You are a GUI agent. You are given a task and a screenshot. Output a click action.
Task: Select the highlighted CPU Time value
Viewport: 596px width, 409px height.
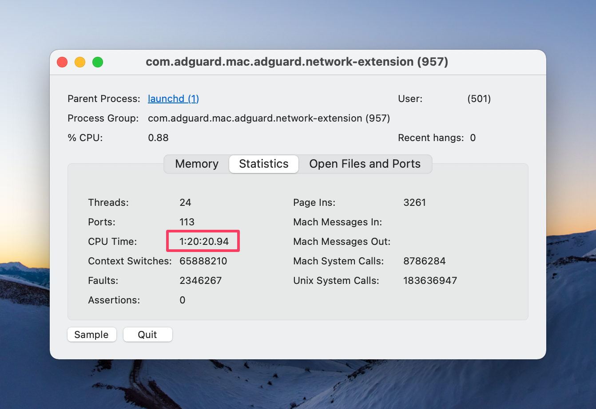coord(203,241)
